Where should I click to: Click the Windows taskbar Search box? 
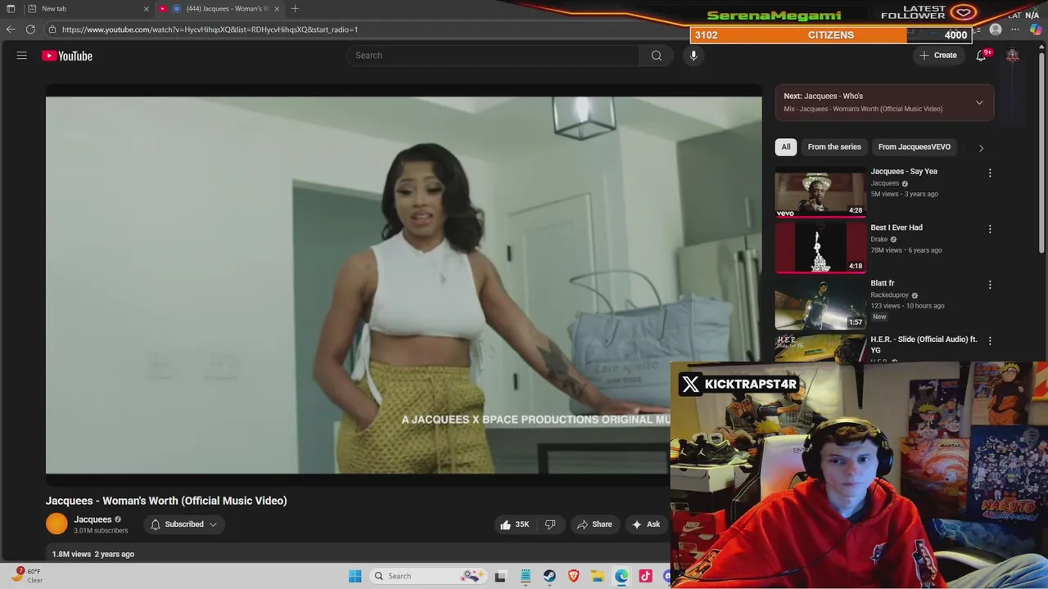[428, 576]
